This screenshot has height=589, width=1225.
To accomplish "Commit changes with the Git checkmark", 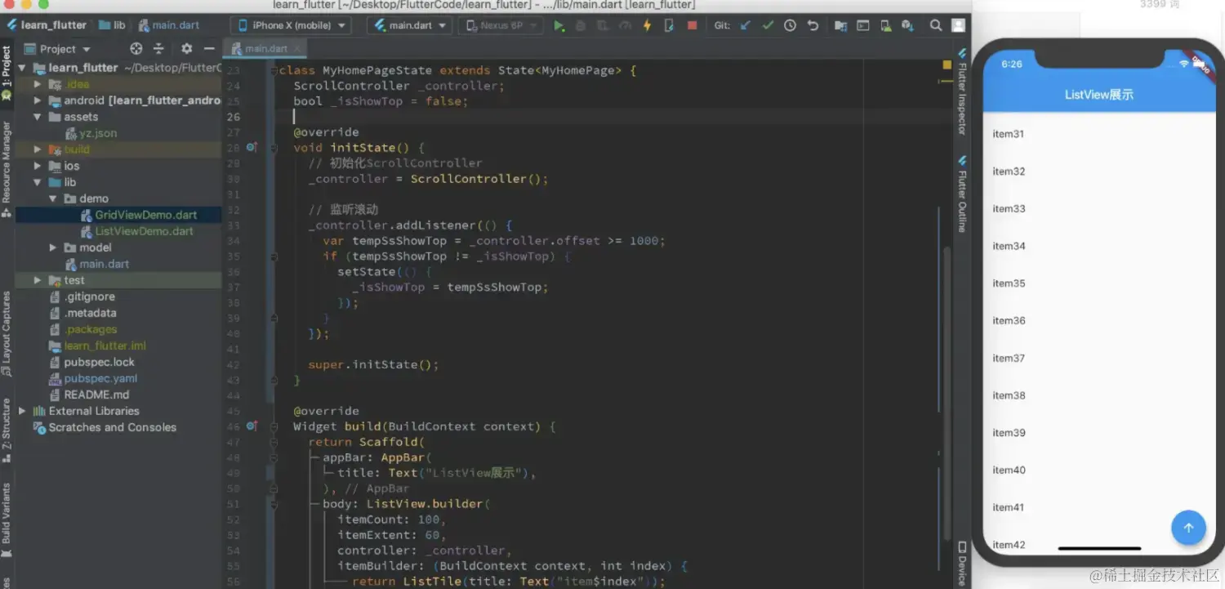I will (768, 26).
